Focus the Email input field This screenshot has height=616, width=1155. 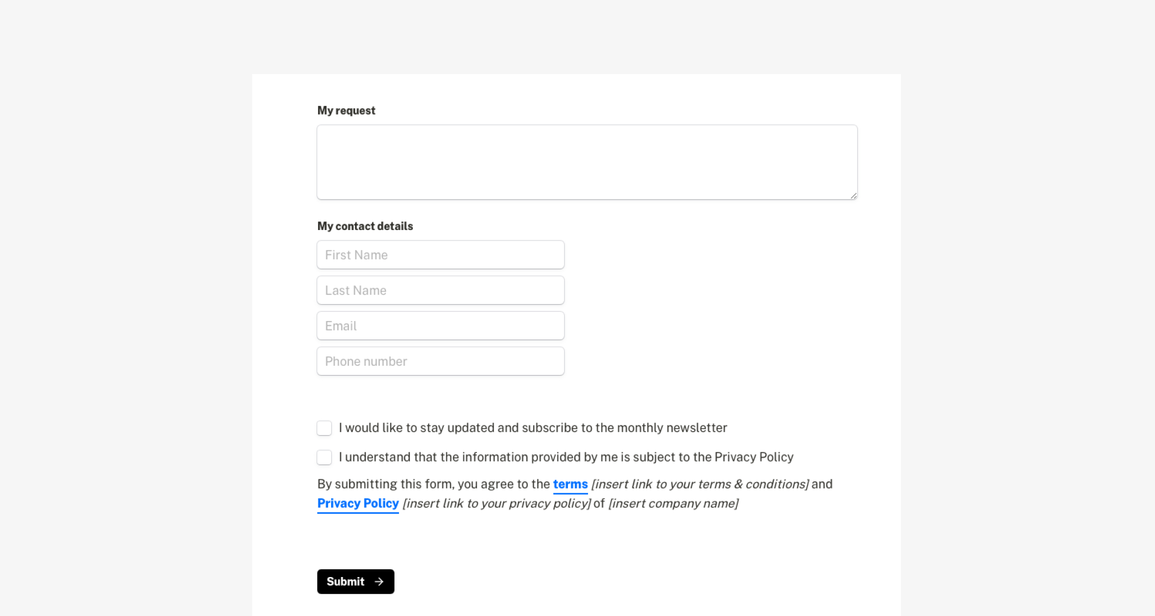pyautogui.click(x=440, y=326)
